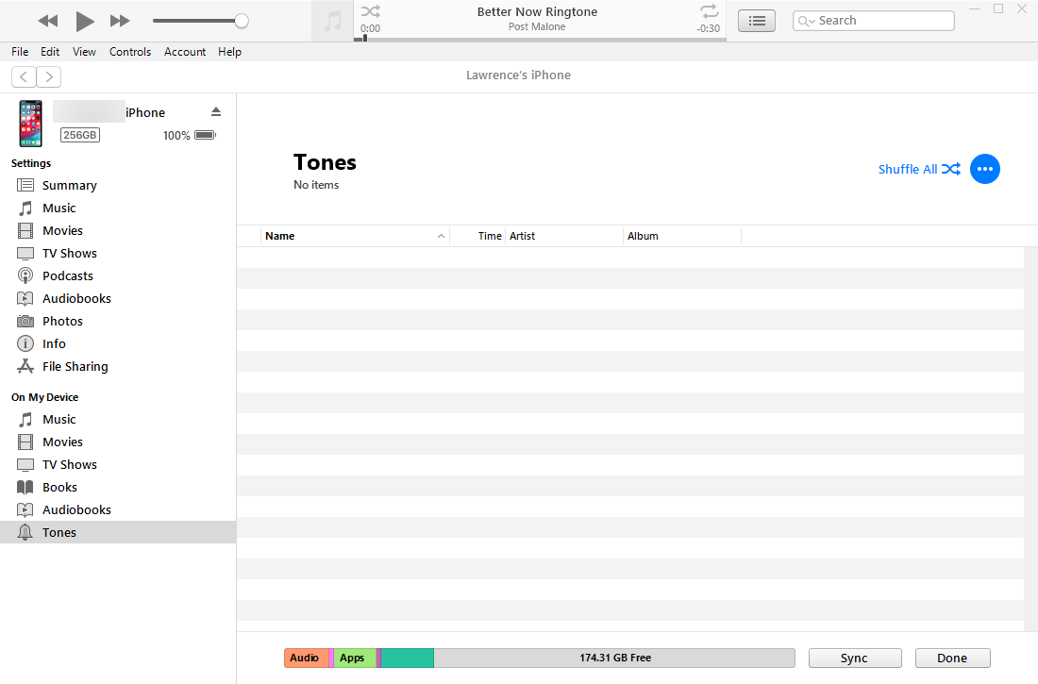Adjust the volume slider knob
The image size is (1038, 684).
click(242, 21)
